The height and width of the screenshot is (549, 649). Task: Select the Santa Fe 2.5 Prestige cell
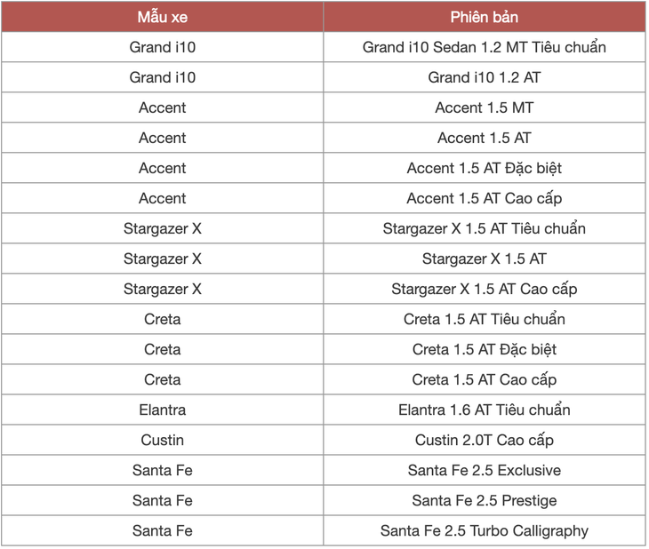485,500
